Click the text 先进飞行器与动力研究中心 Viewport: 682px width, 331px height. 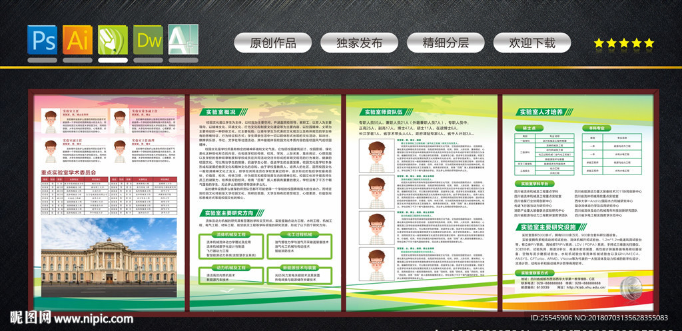[535, 206]
